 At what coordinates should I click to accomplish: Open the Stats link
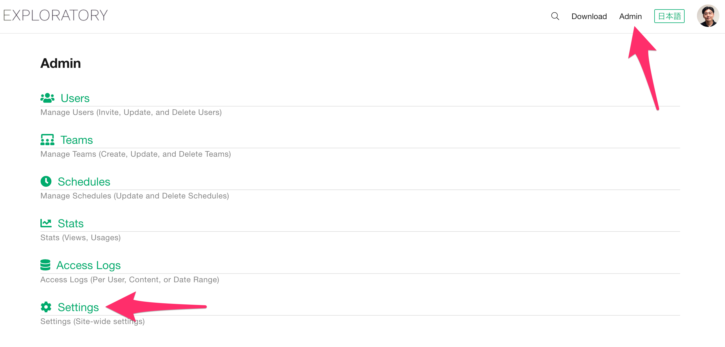point(71,223)
